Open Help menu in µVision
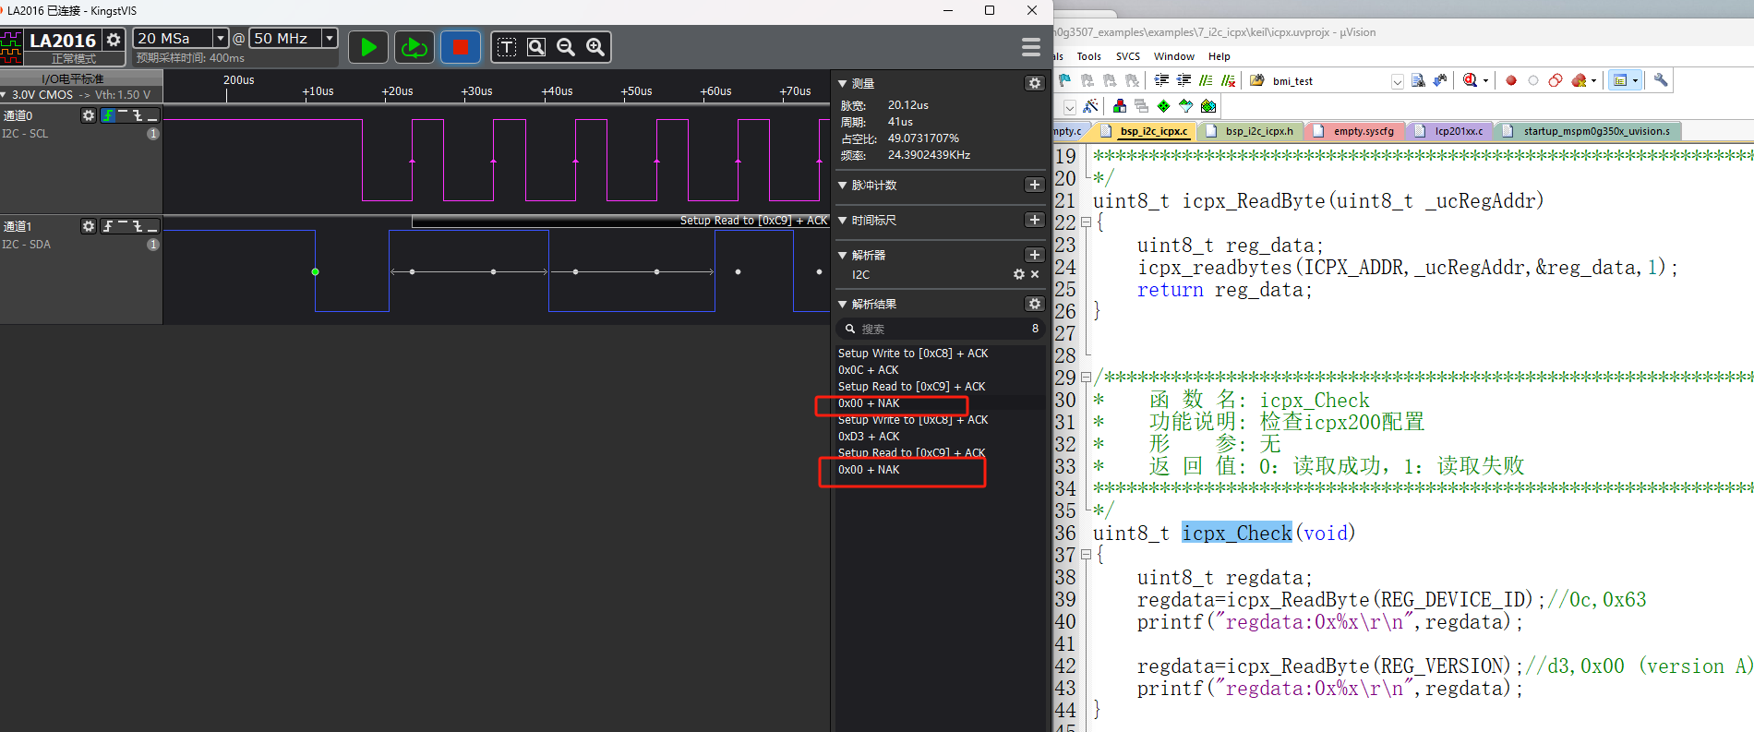This screenshot has width=1754, height=732. tap(1219, 56)
